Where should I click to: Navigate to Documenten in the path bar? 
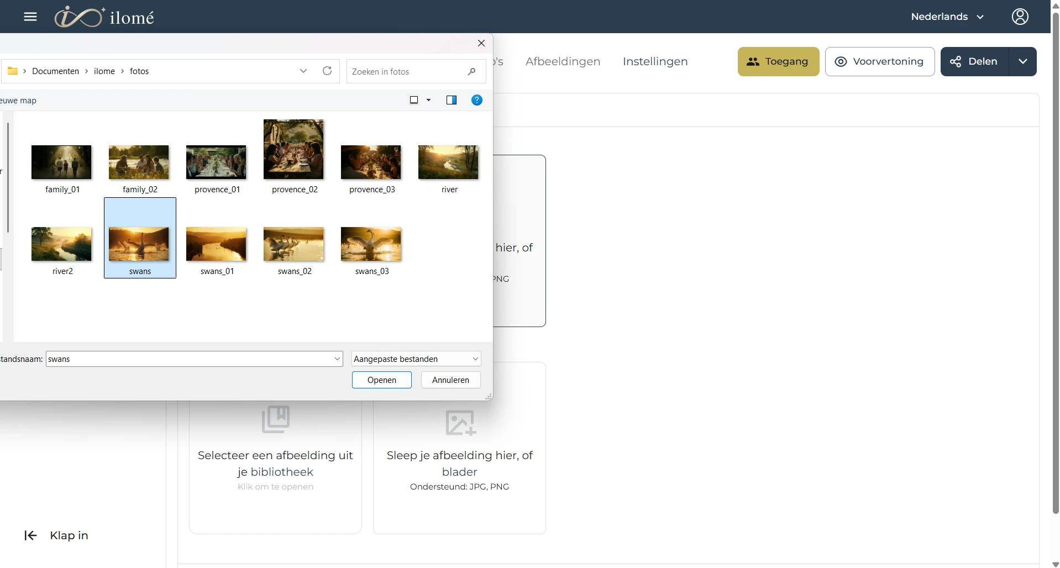(x=55, y=71)
